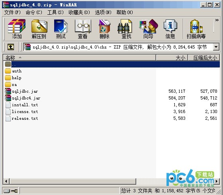Close the WinRAR window
This screenshot has height=195, width=223.
(217, 5)
